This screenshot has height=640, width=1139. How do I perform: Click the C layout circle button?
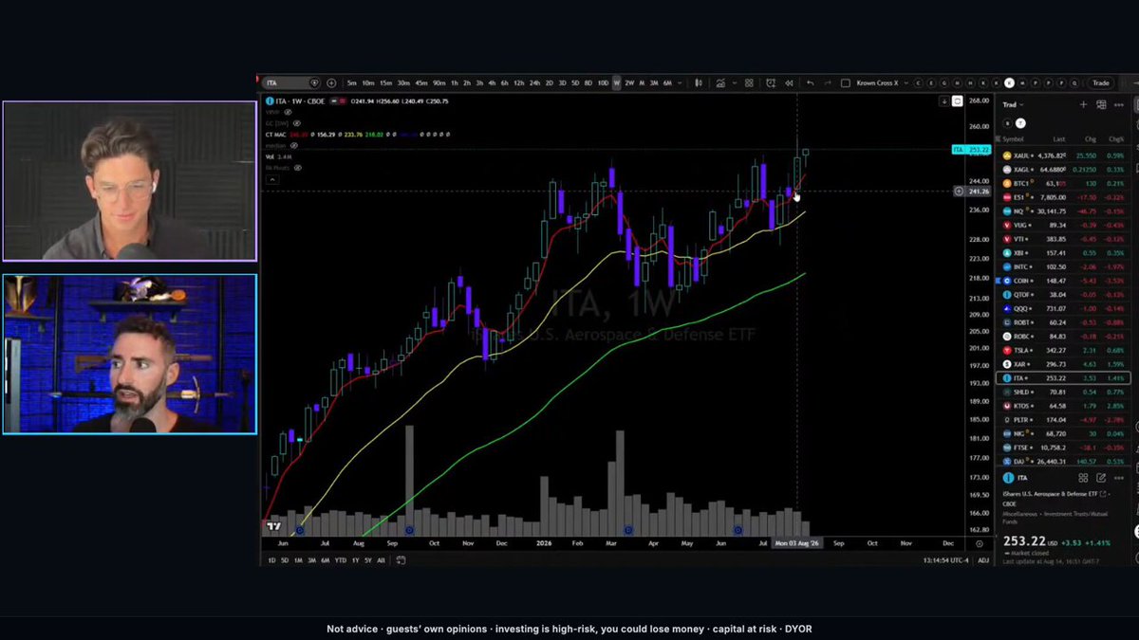[x=918, y=82]
